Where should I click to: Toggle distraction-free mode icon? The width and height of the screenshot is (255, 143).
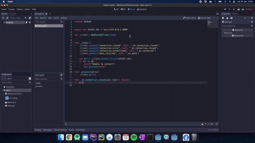218,14
